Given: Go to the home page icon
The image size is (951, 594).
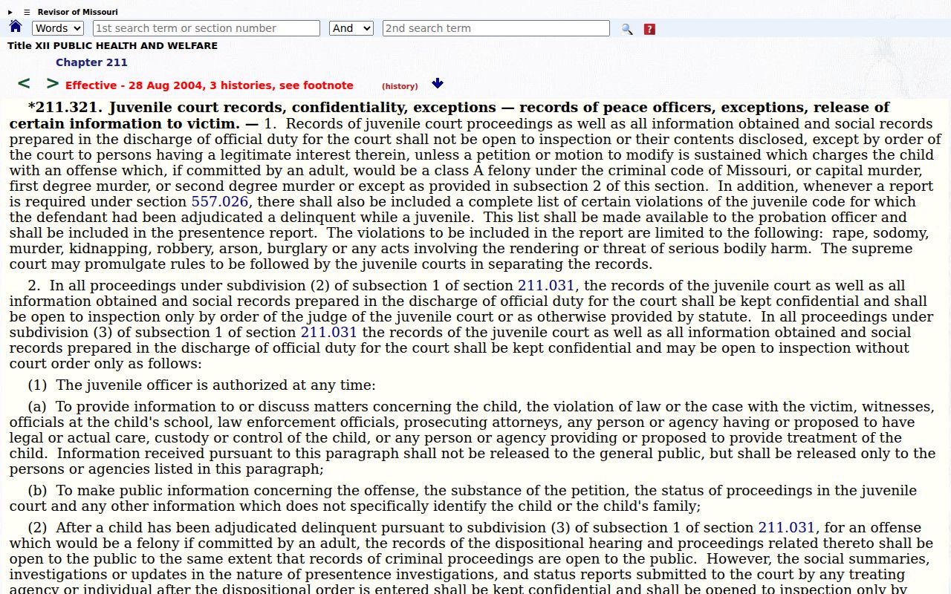Looking at the screenshot, I should click(16, 27).
